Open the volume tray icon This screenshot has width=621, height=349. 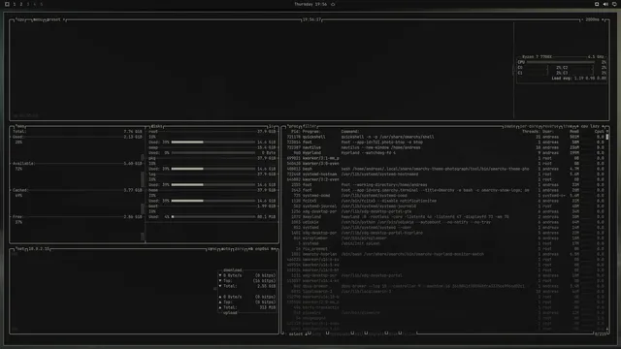click(x=605, y=4)
